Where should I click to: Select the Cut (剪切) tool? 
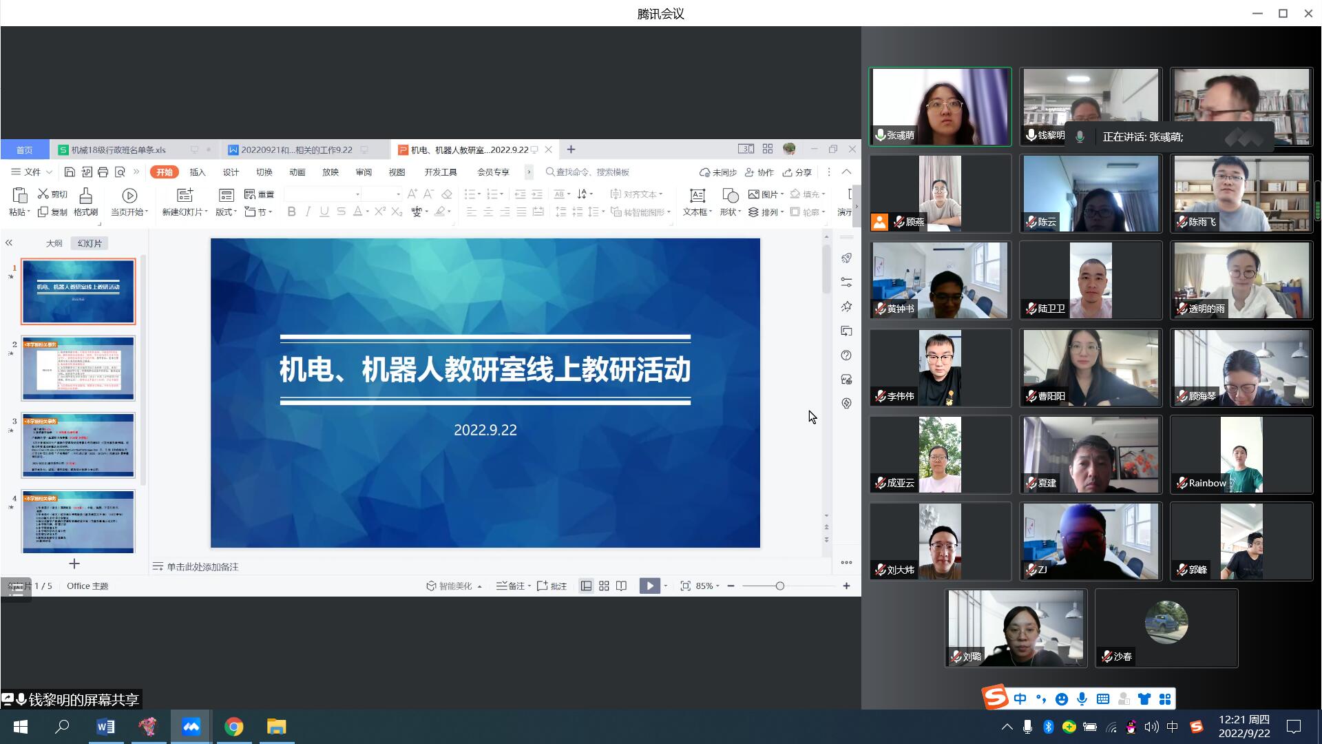click(x=52, y=194)
